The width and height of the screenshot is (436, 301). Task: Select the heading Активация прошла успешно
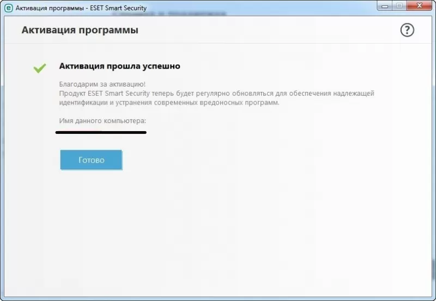point(119,66)
